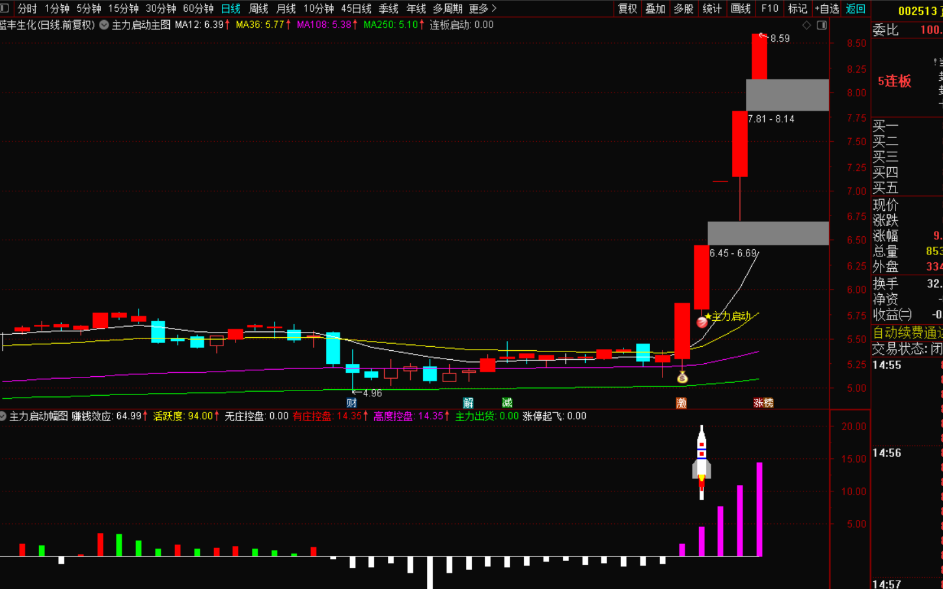Image resolution: width=943 pixels, height=589 pixels.
Task: Select the 60分钟 period tab
Action: point(198,8)
